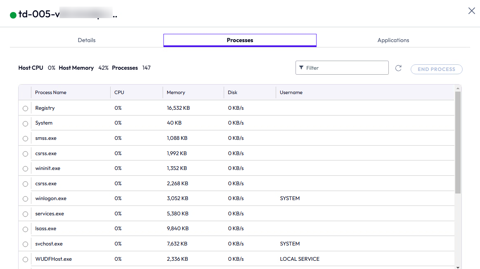Open the Applications tab
Viewport: 480px width, 269px height.
click(x=393, y=40)
